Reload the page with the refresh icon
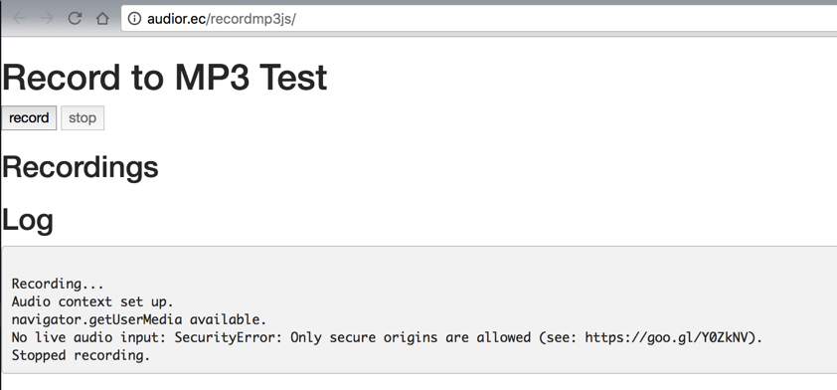Image resolution: width=837 pixels, height=390 pixels. click(75, 18)
